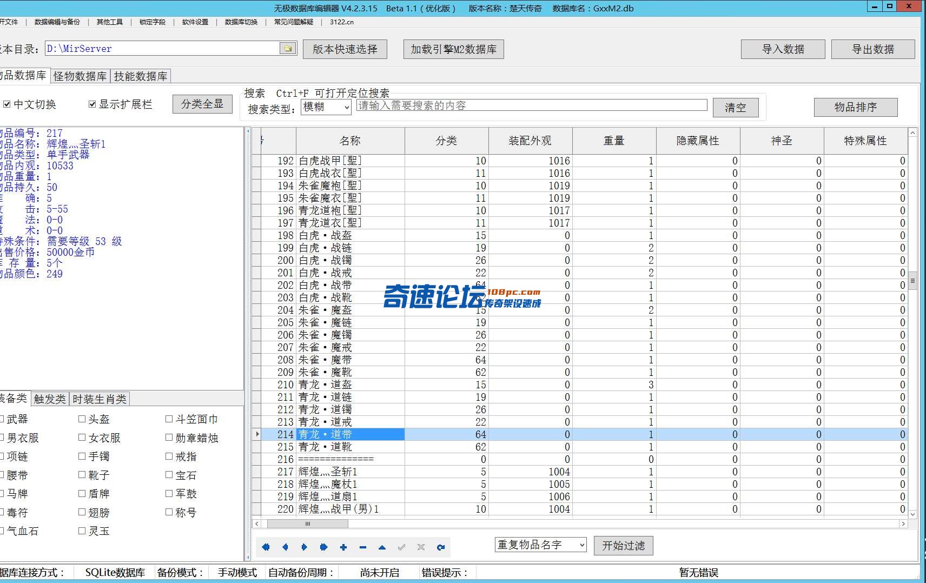Tick the 手镯 checkbox
926x583 pixels.
[x=82, y=456]
